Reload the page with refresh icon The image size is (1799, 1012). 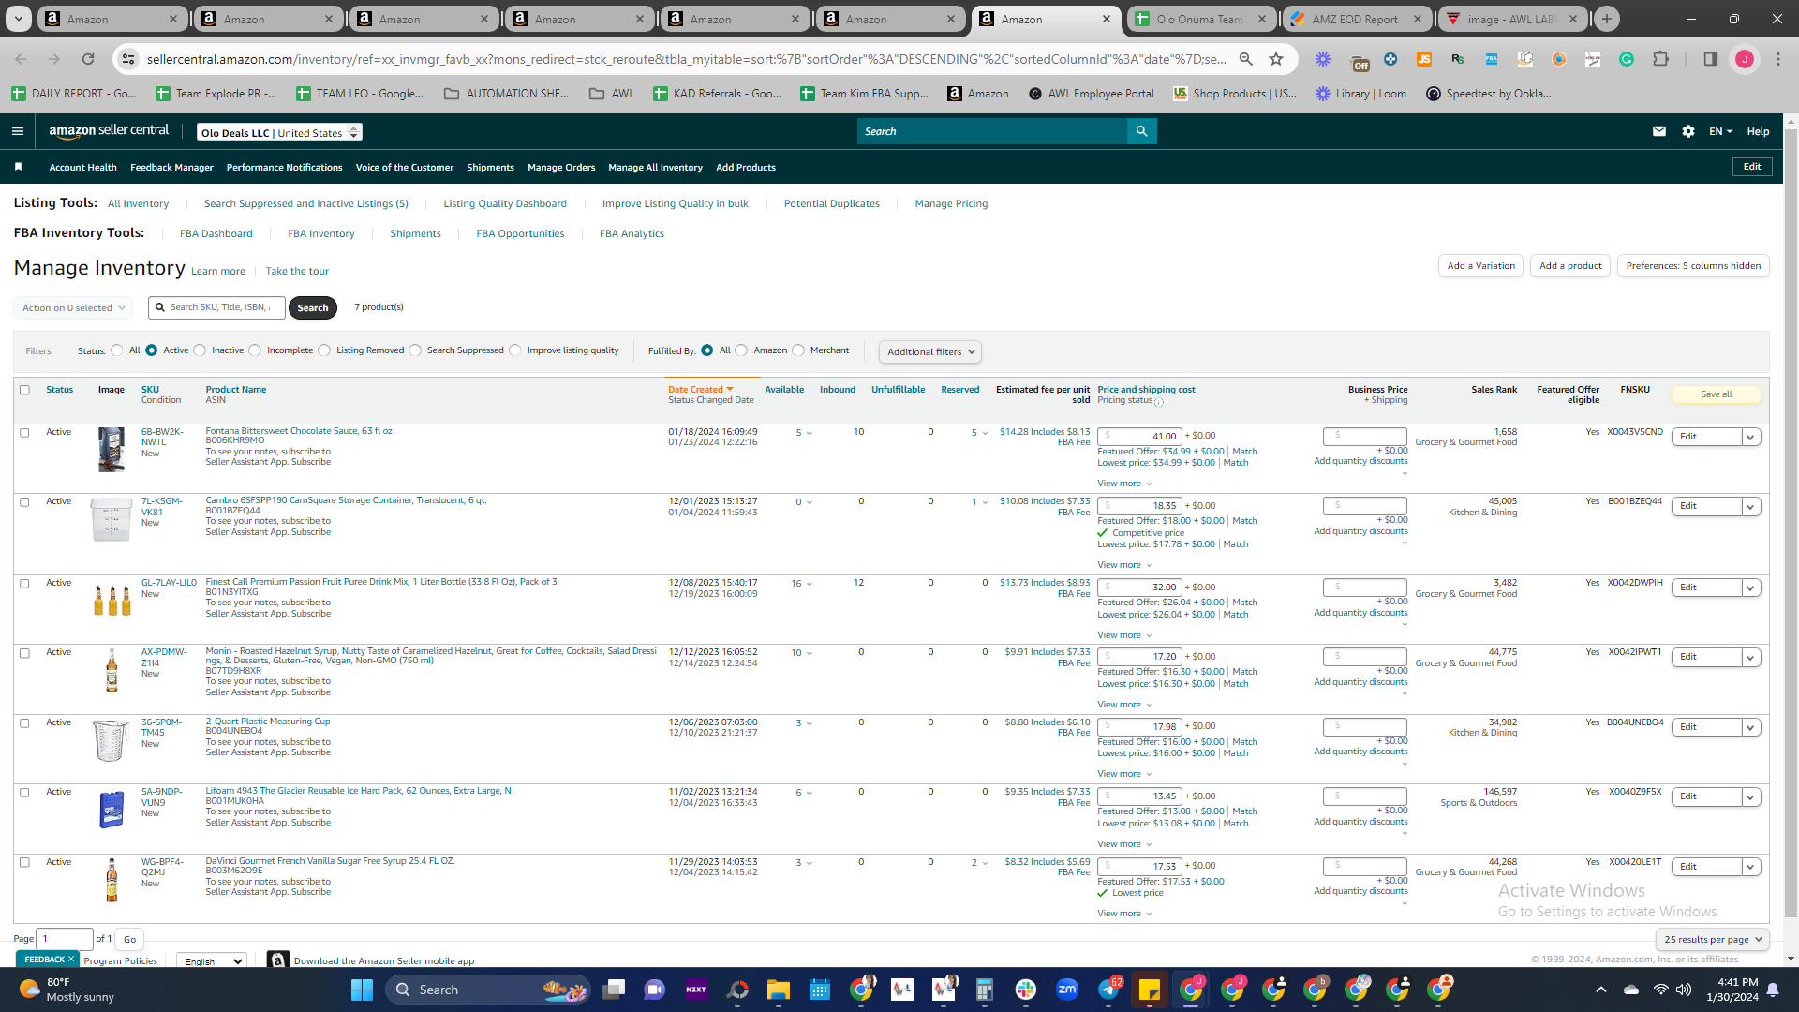(x=88, y=59)
